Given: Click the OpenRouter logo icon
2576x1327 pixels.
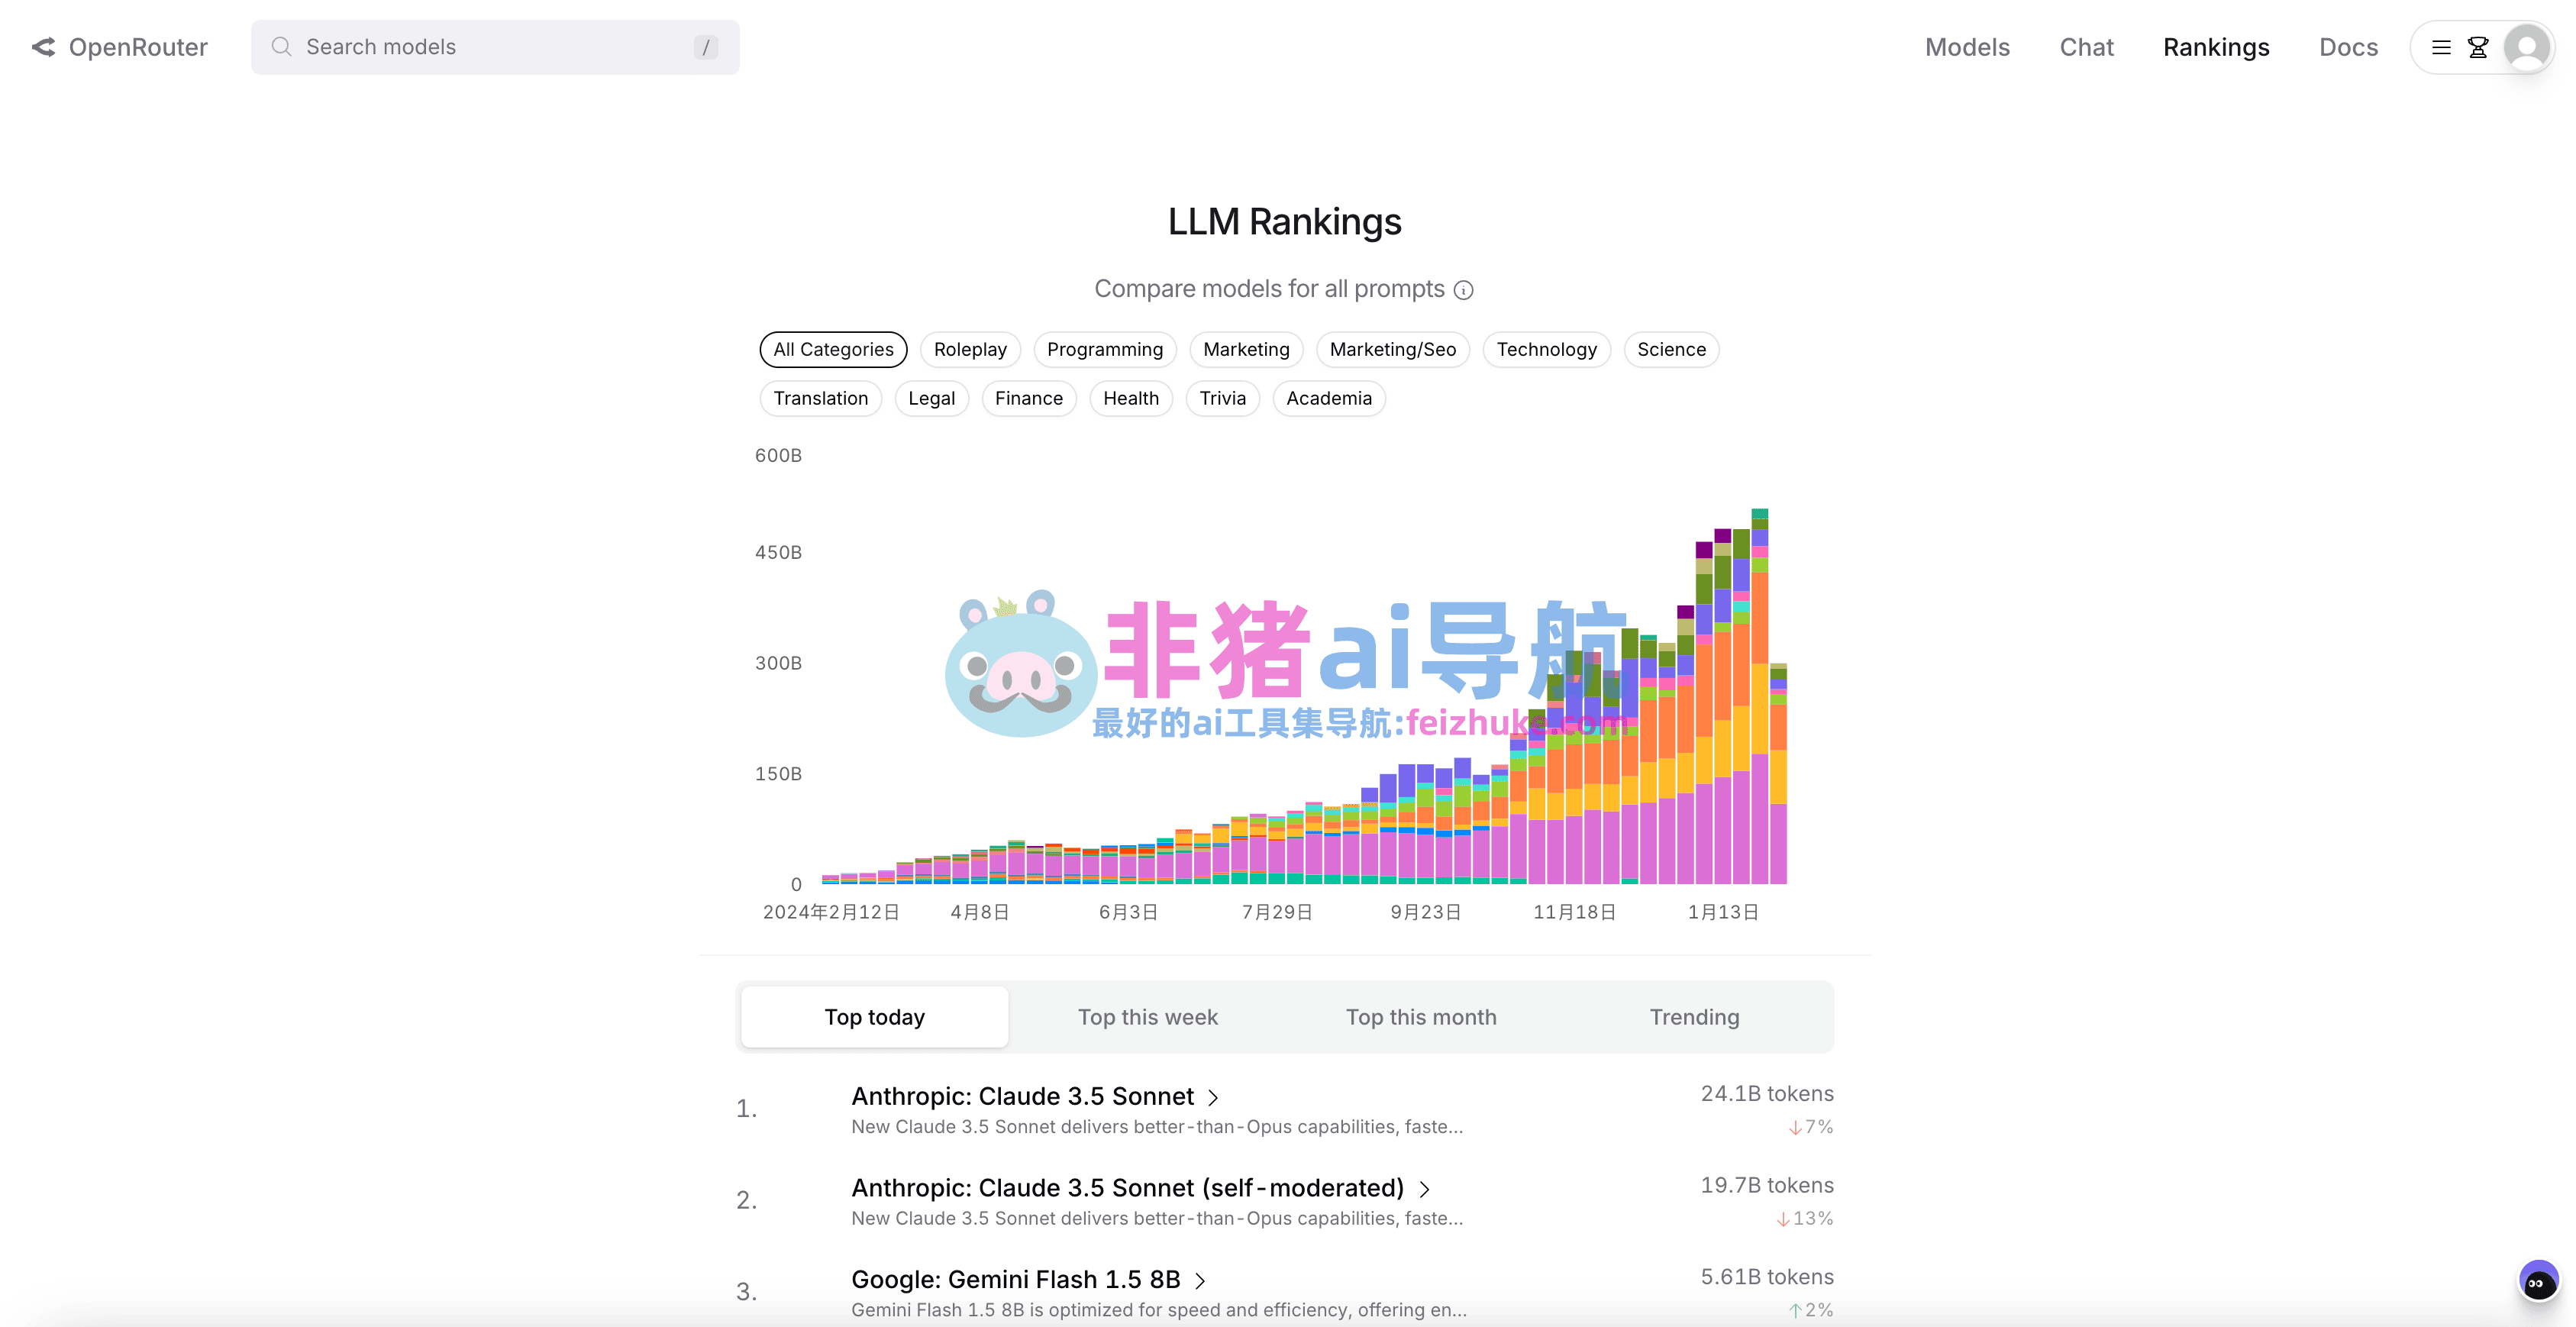Looking at the screenshot, I should click(x=43, y=47).
